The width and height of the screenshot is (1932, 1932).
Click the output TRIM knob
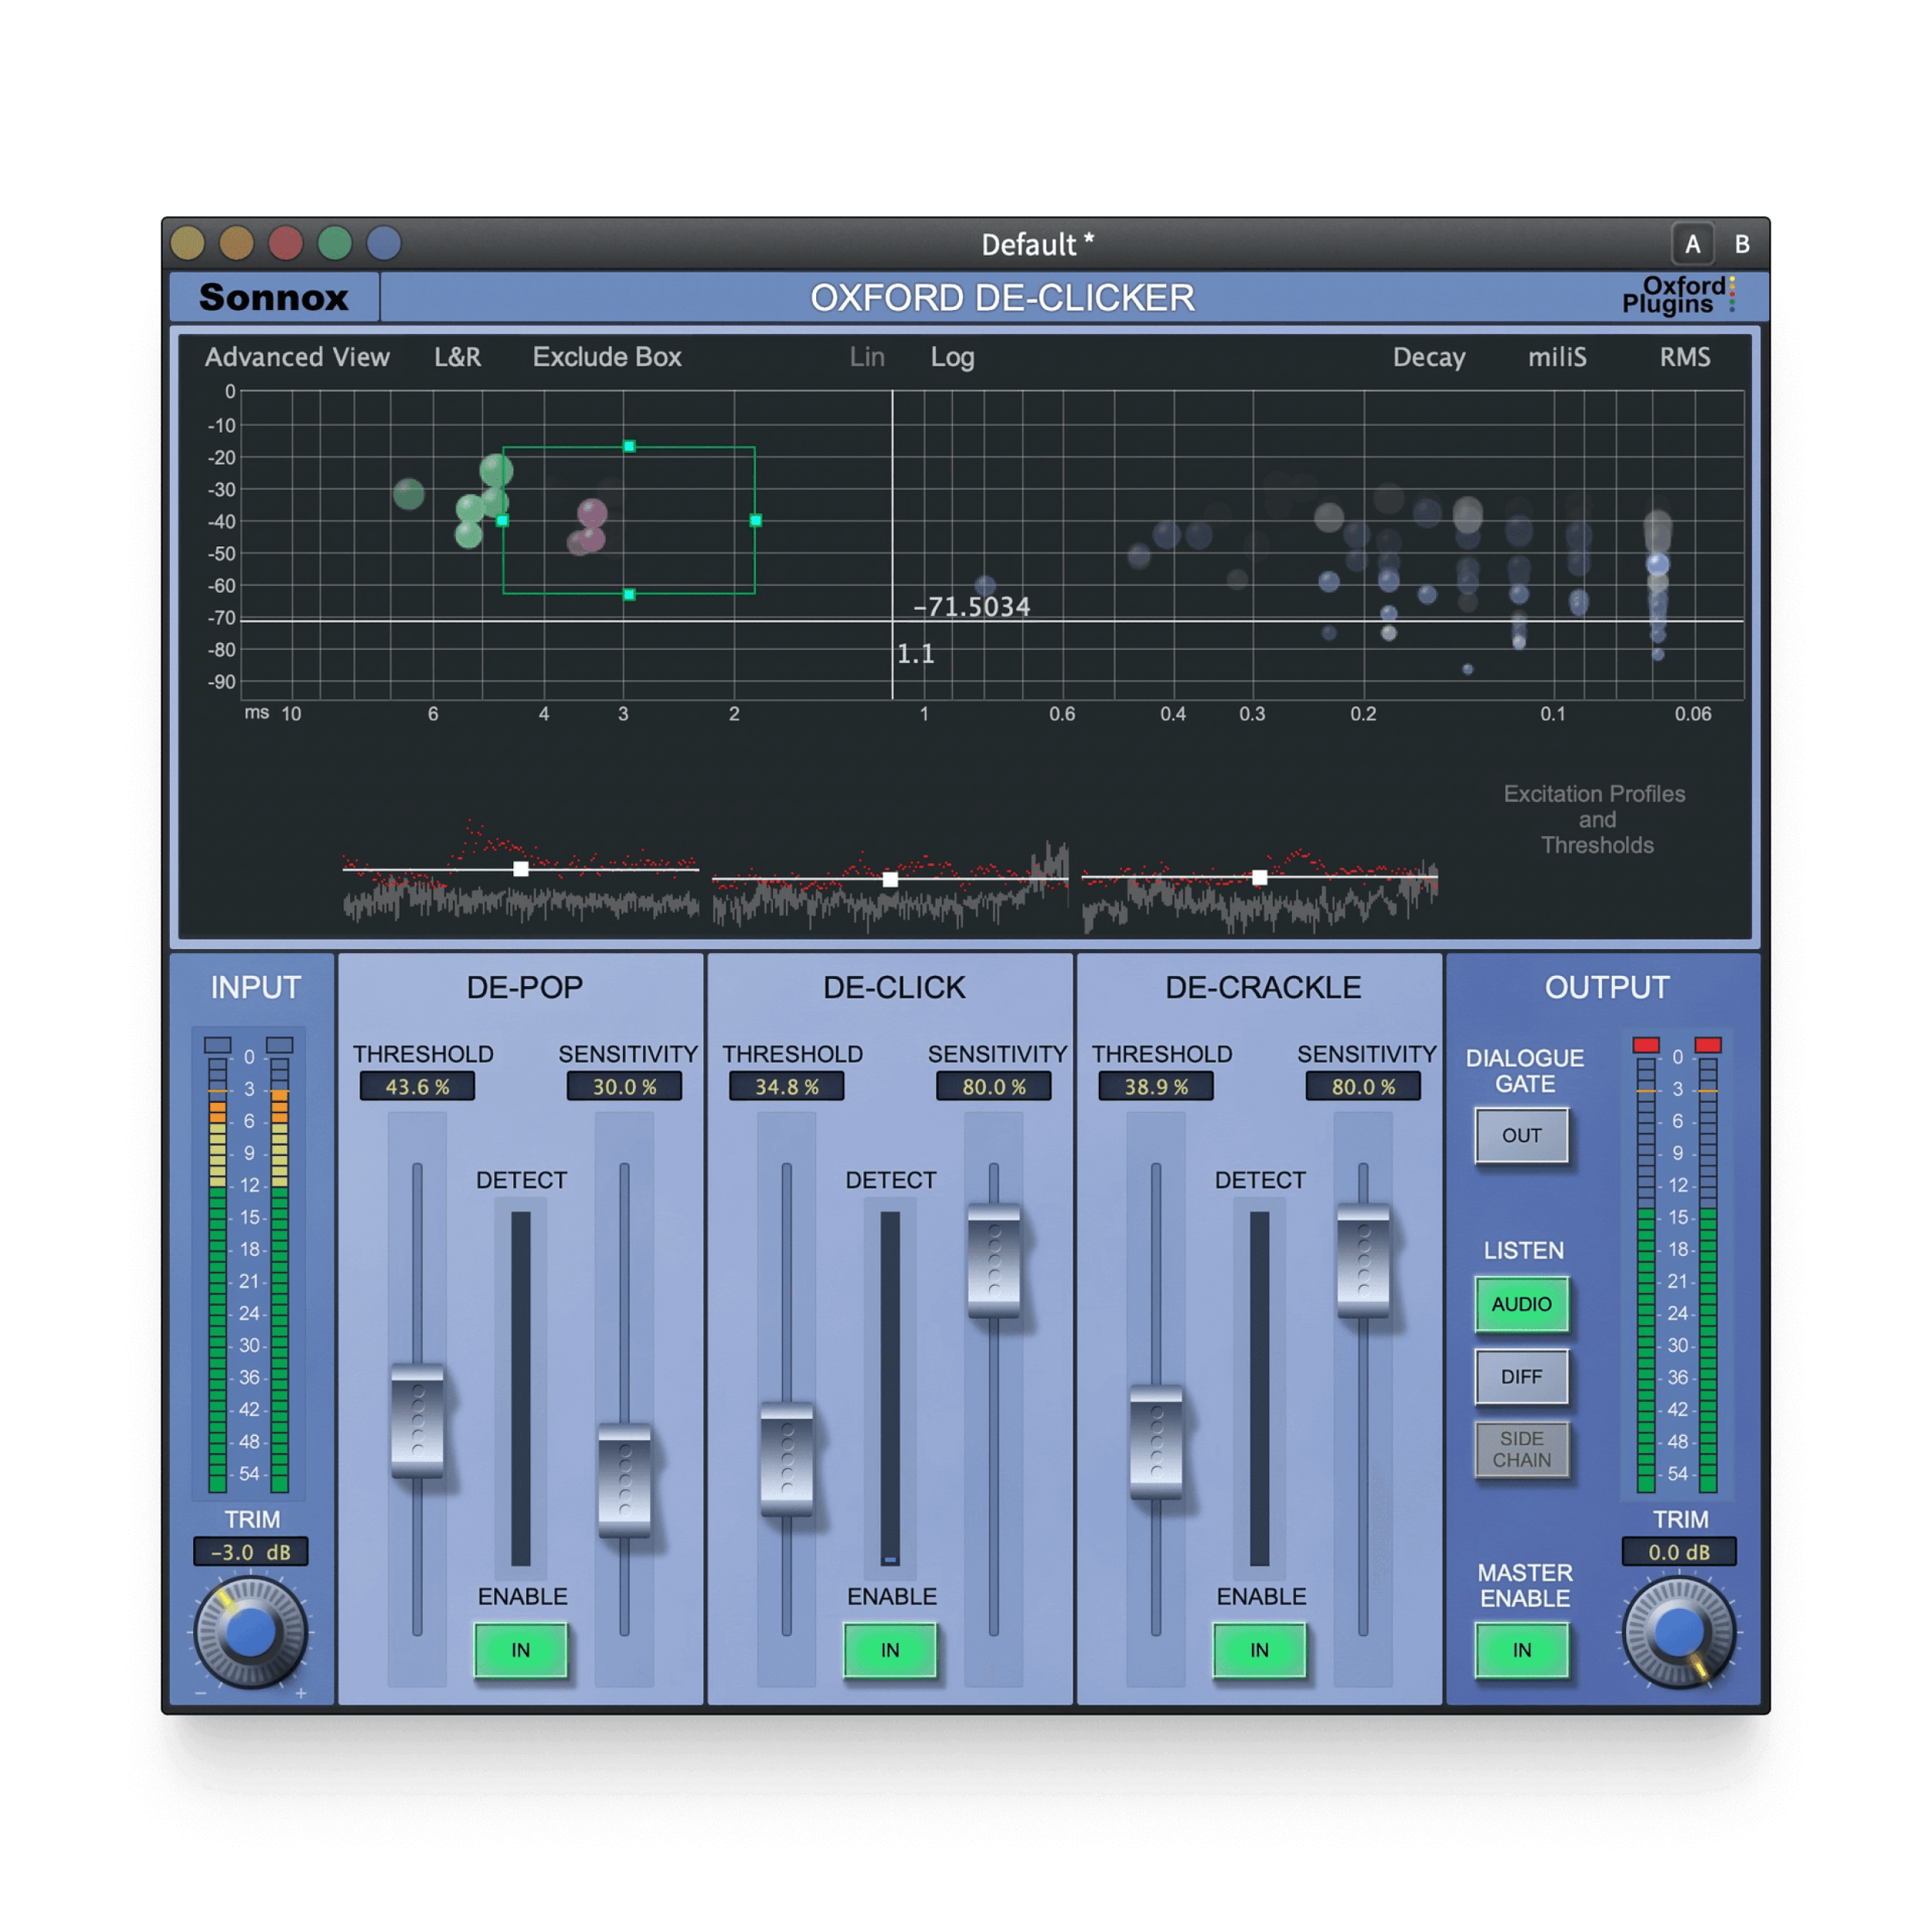tap(1679, 1631)
